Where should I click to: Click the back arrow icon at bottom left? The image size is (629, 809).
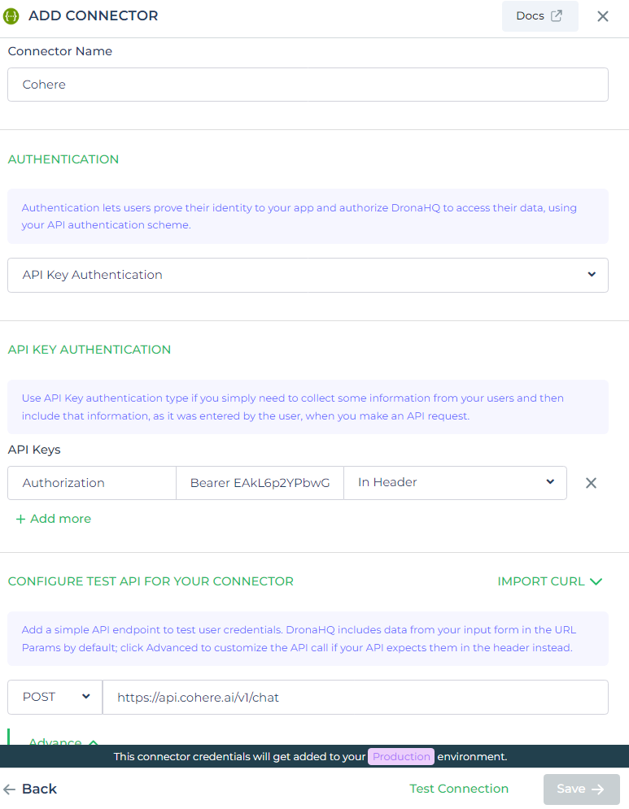point(11,789)
